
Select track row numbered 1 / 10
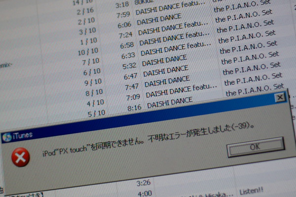point(89,41)
